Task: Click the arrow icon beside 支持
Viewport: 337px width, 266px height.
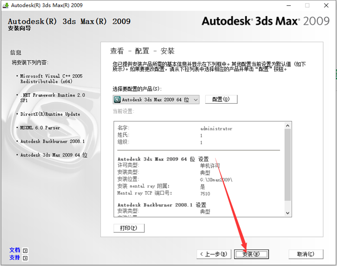Action: pos(25,258)
